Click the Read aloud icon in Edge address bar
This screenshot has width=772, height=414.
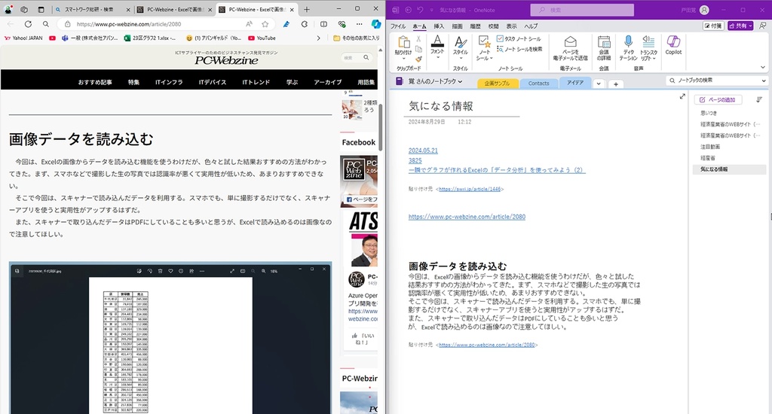249,23
